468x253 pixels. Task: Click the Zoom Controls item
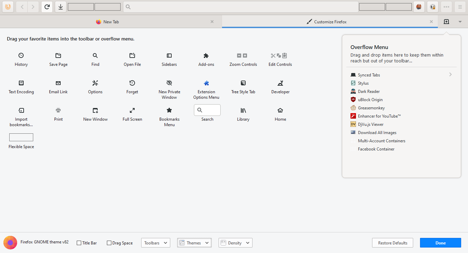coord(243,60)
